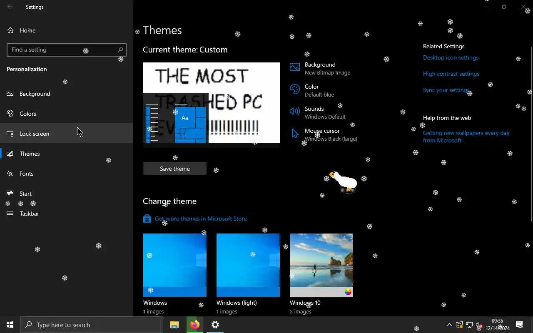
Task: Click the Start icon in the sidebar
Action: pos(10,194)
